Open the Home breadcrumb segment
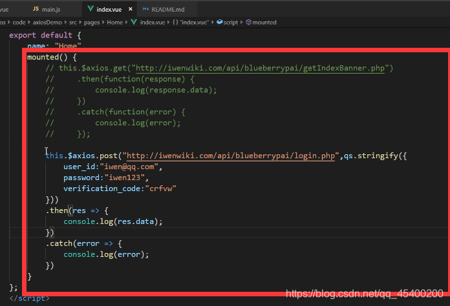The image size is (450, 306). [x=115, y=23]
